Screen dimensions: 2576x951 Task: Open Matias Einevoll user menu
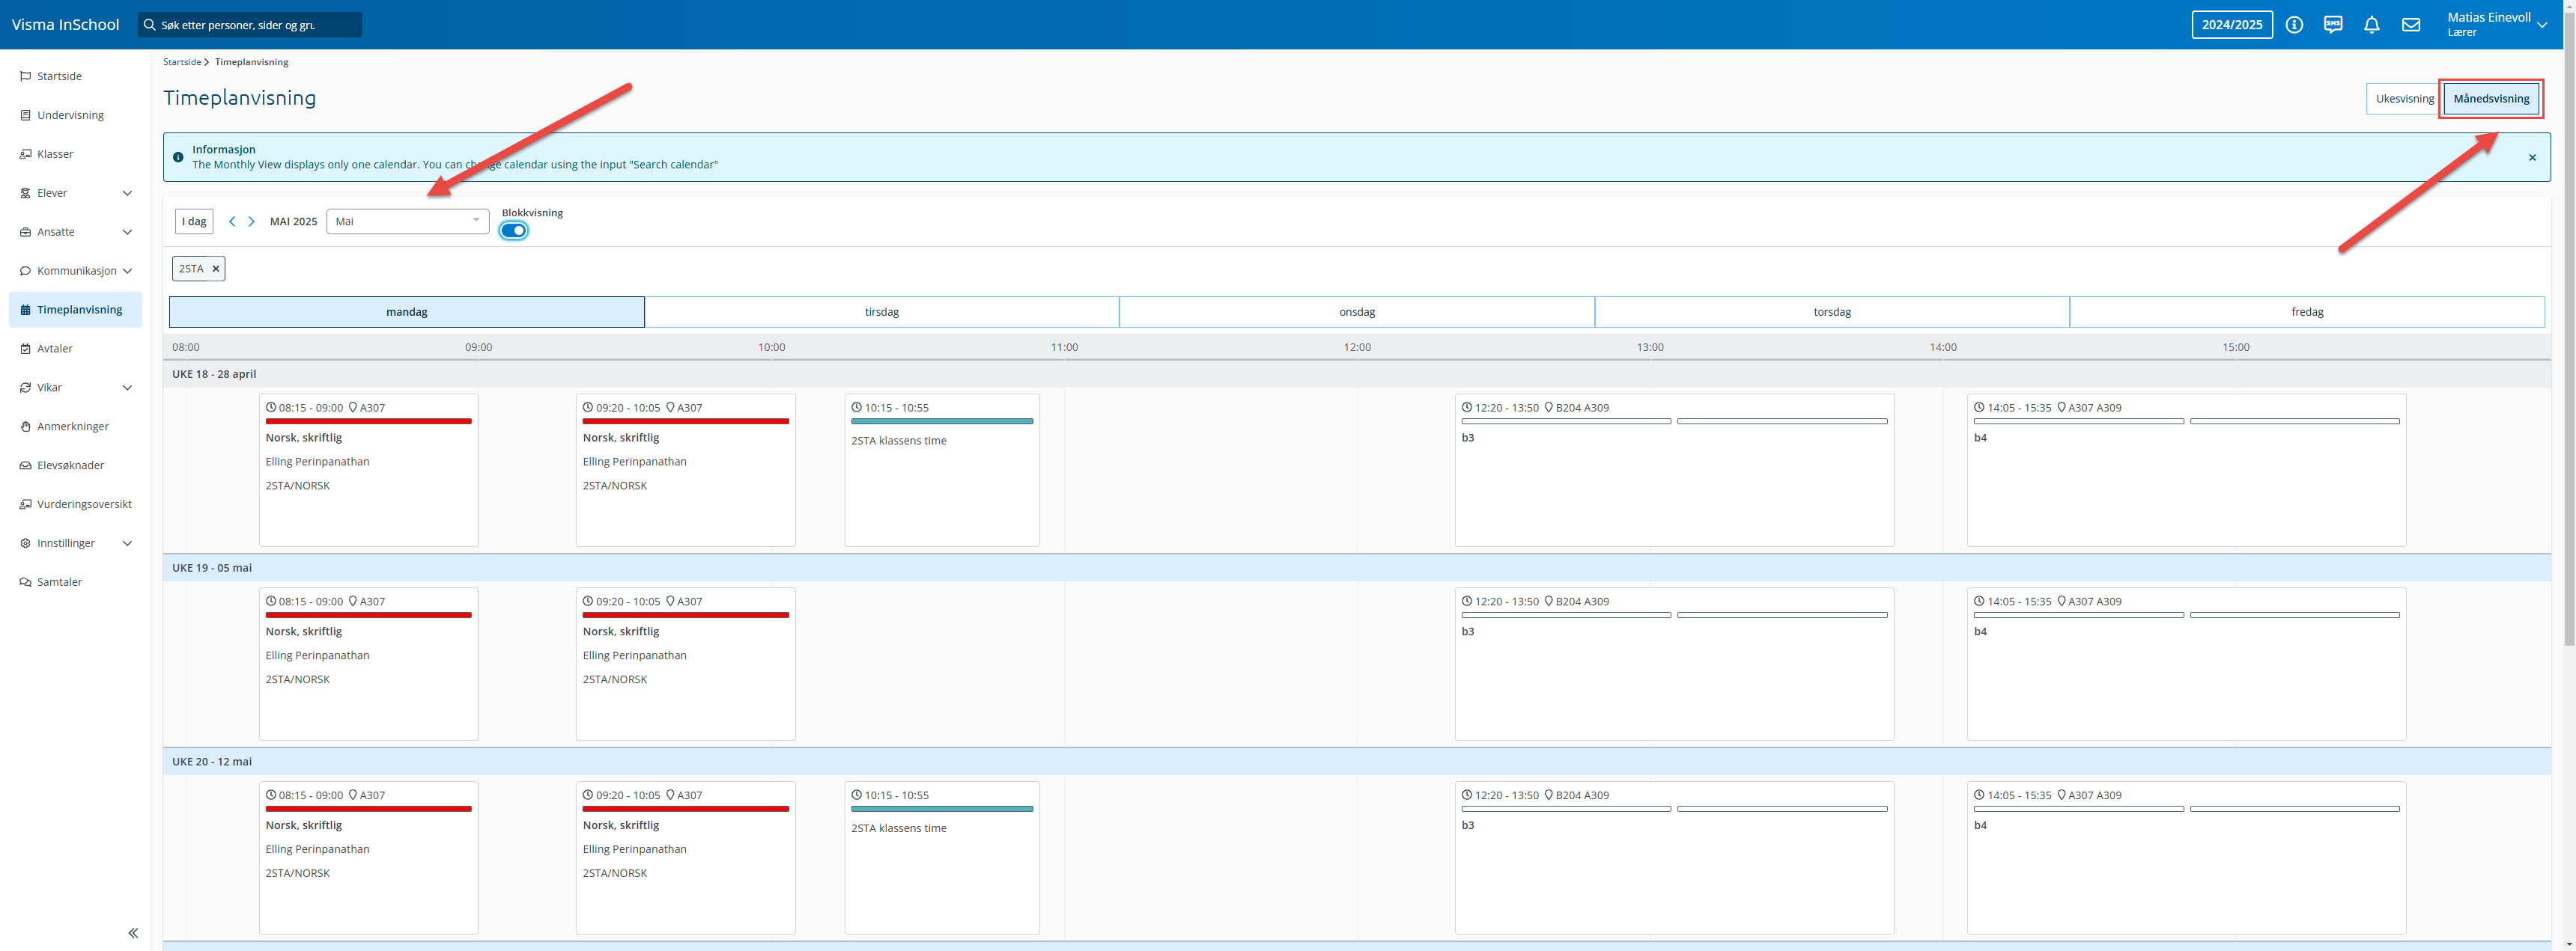2497,25
